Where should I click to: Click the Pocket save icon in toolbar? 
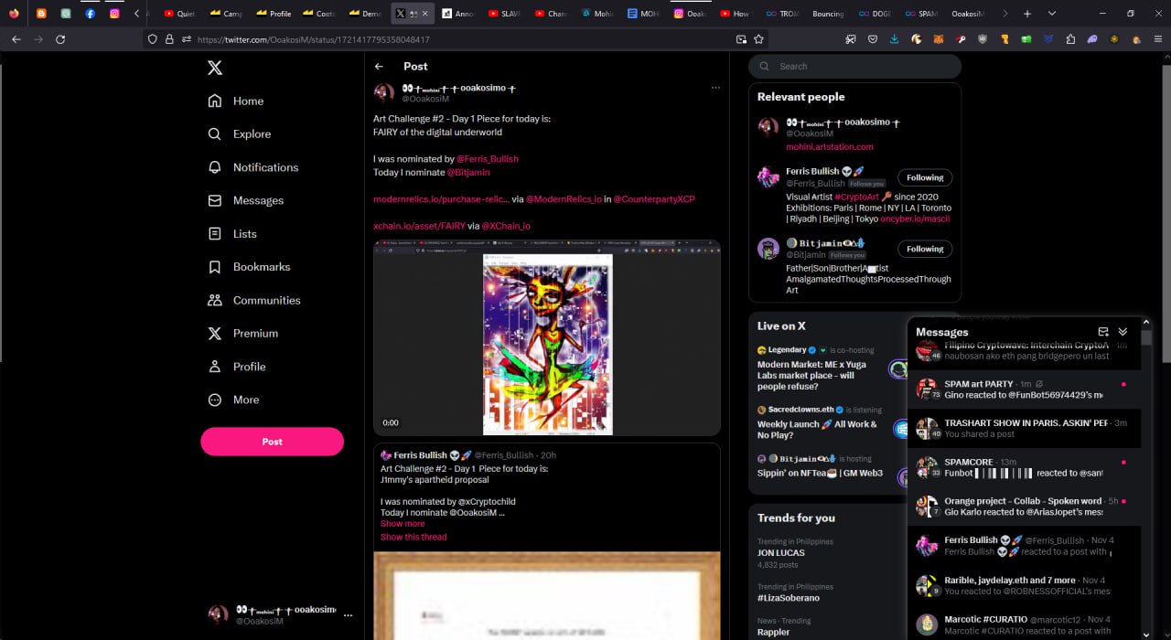[x=872, y=39]
